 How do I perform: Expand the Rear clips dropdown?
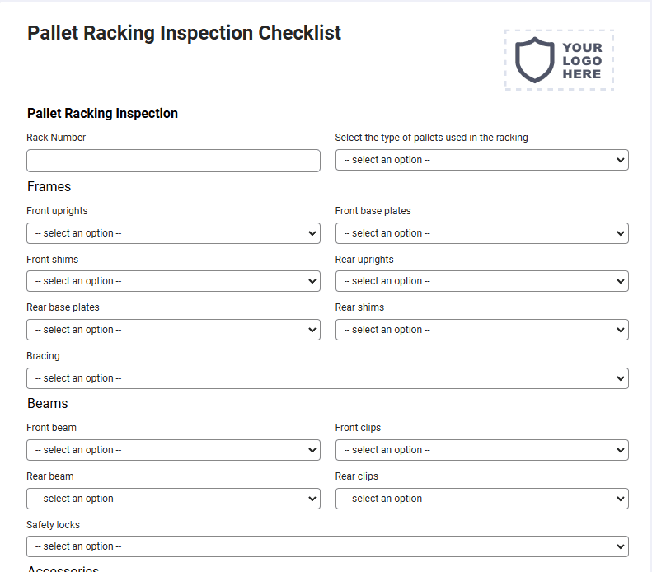tap(482, 499)
